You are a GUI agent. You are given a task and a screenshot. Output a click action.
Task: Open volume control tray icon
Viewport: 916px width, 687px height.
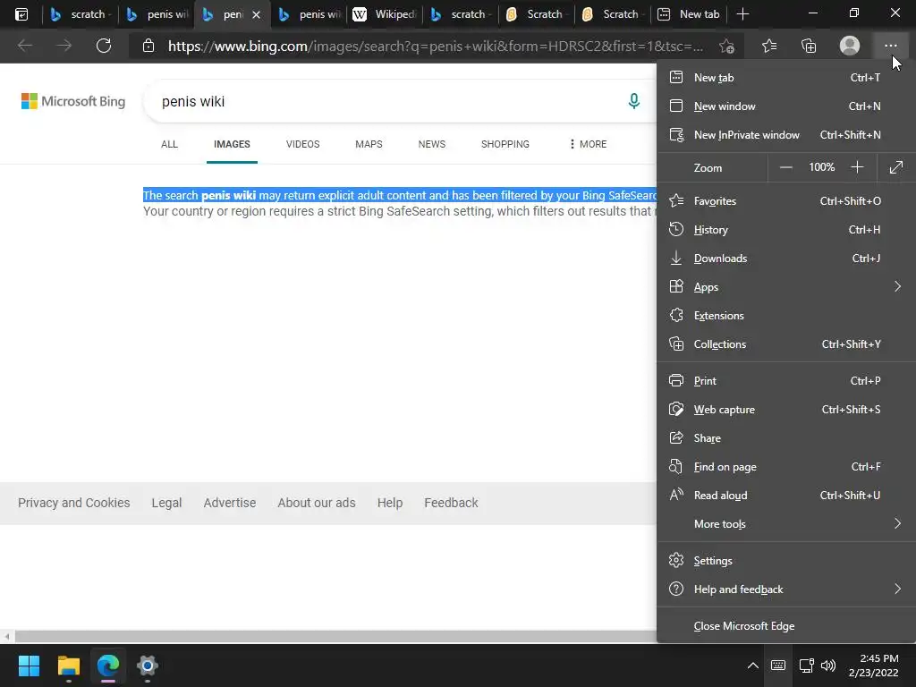(x=827, y=666)
